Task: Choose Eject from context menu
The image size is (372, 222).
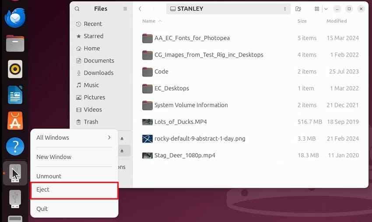Action: [74, 191]
